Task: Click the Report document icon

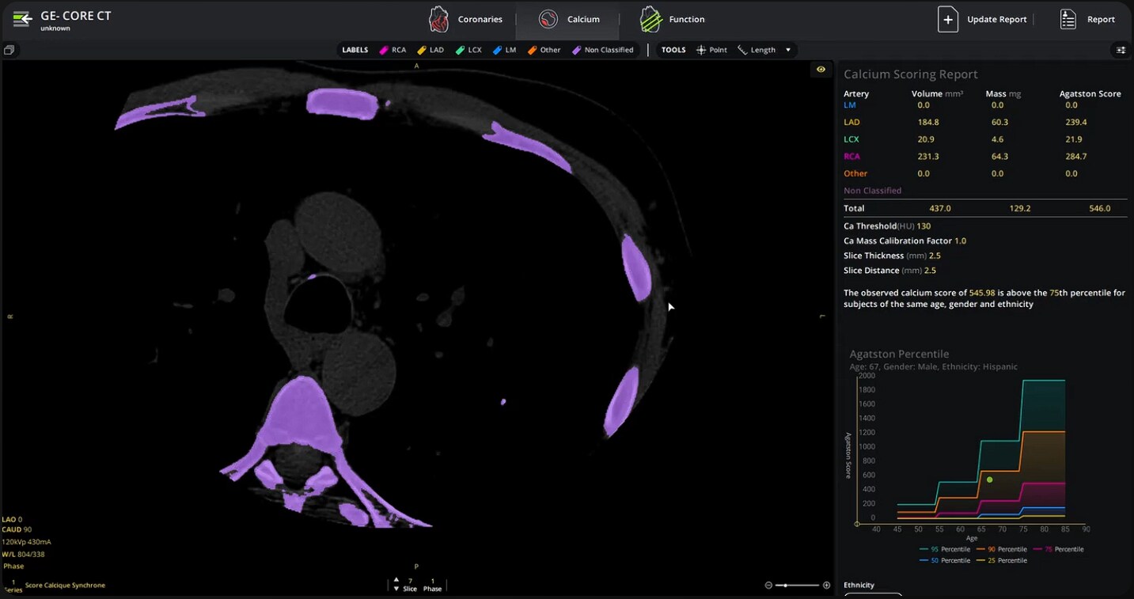Action: click(x=1068, y=19)
